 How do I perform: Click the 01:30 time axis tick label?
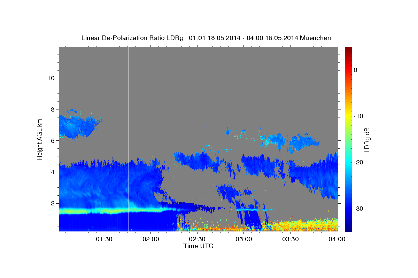(x=104, y=239)
